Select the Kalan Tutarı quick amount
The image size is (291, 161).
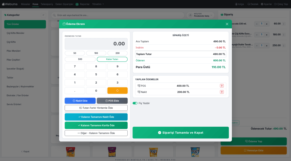click(x=112, y=59)
